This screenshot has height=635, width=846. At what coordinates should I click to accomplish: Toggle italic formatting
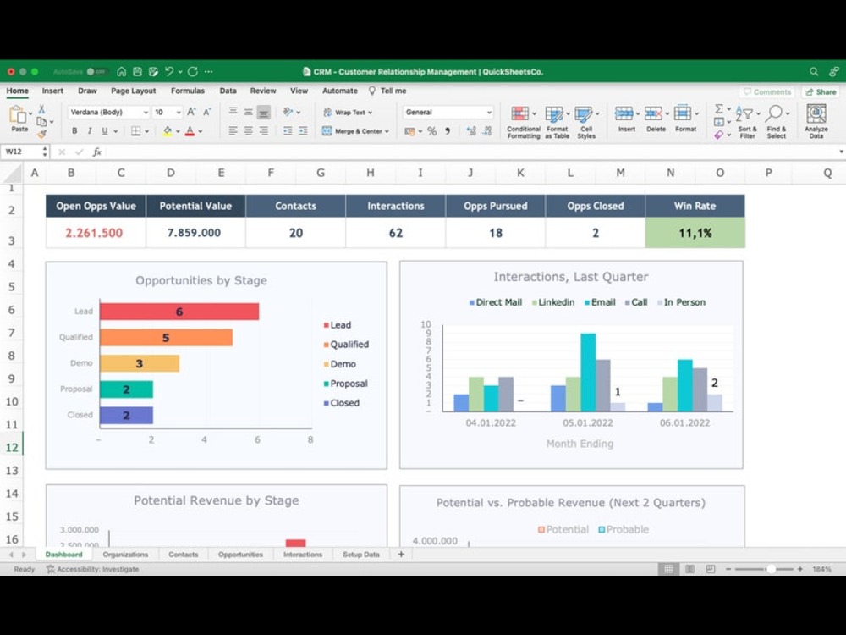coord(90,131)
